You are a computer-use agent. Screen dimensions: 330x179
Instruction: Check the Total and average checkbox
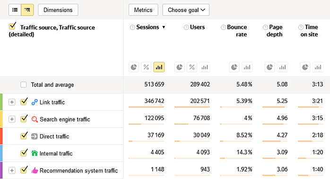[24, 85]
